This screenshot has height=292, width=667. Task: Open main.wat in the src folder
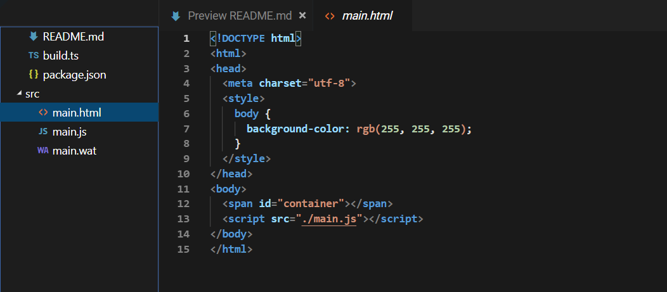point(74,151)
